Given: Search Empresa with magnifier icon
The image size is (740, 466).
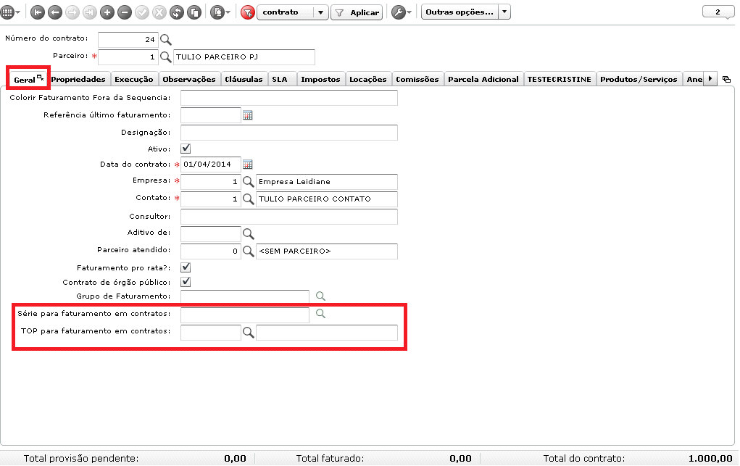Looking at the screenshot, I should pos(249,182).
